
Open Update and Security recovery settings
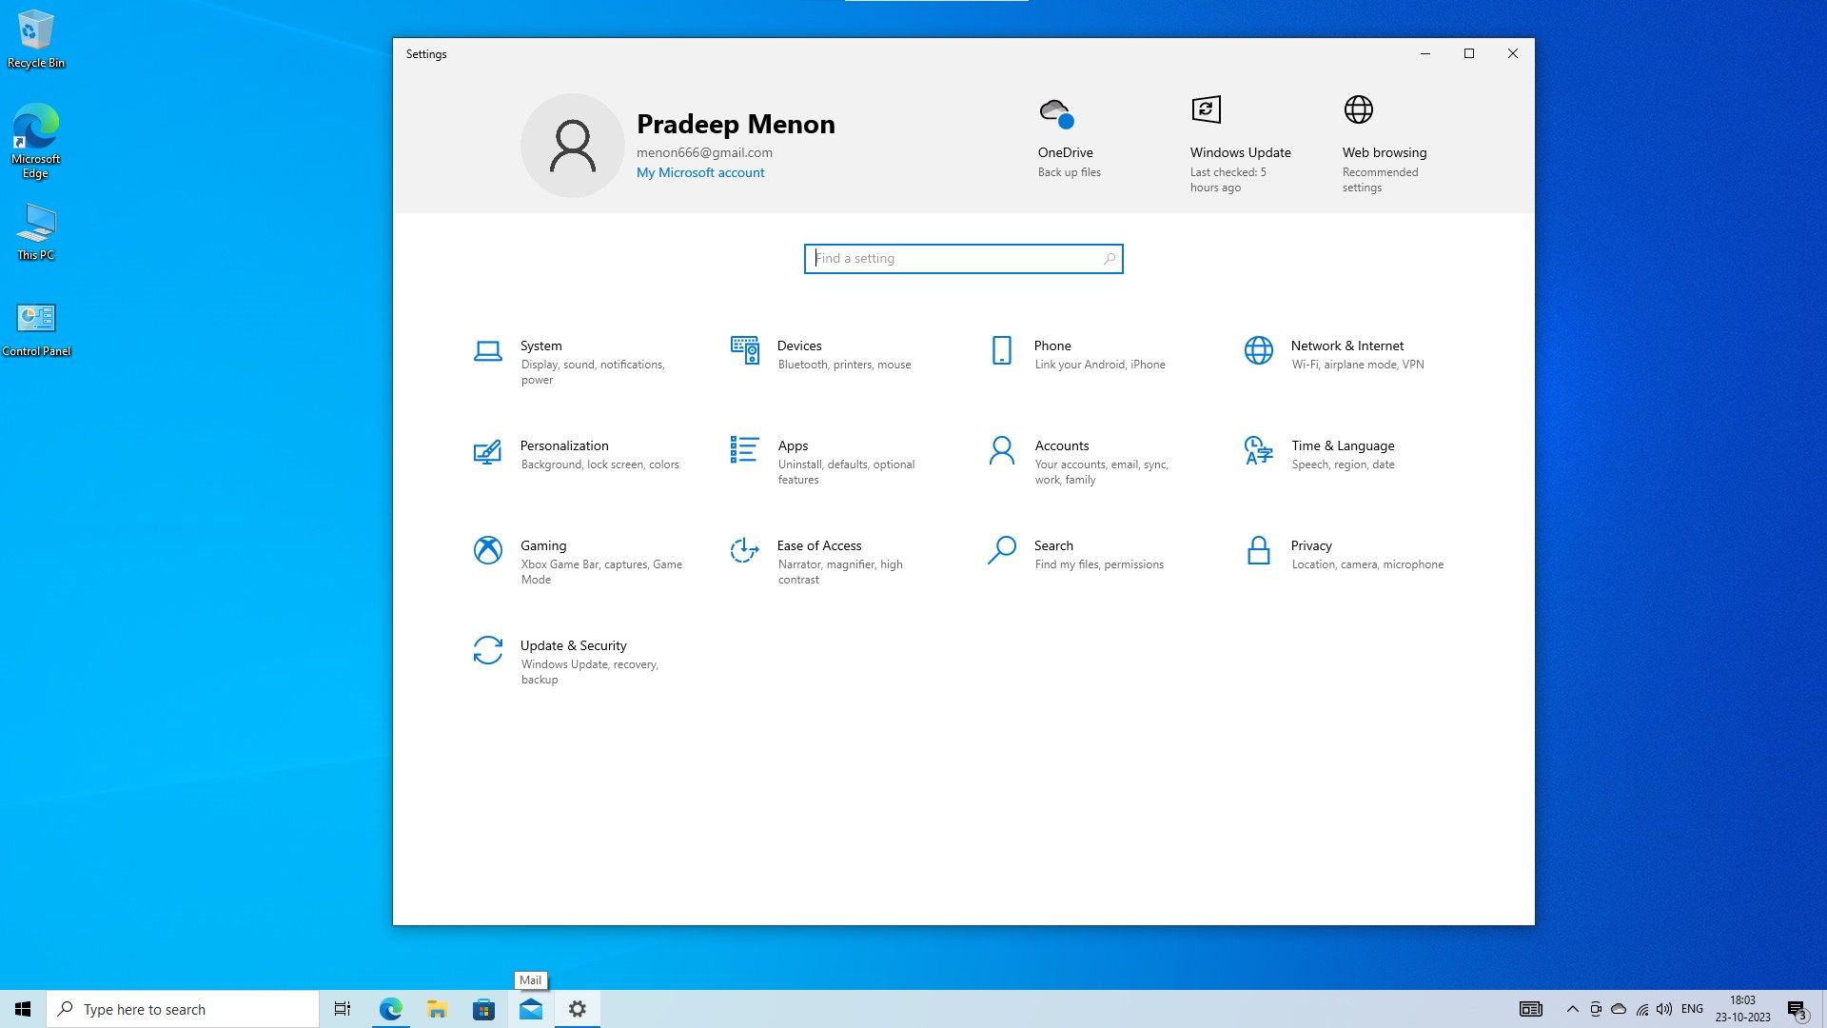point(574,661)
